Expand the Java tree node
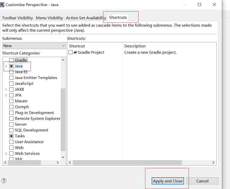Viewport: 230px width, 189px height. [x=6, y=66]
